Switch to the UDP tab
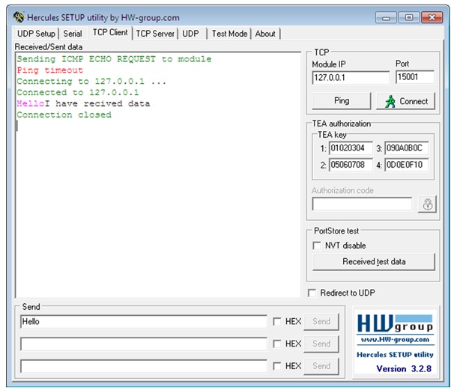 [191, 34]
